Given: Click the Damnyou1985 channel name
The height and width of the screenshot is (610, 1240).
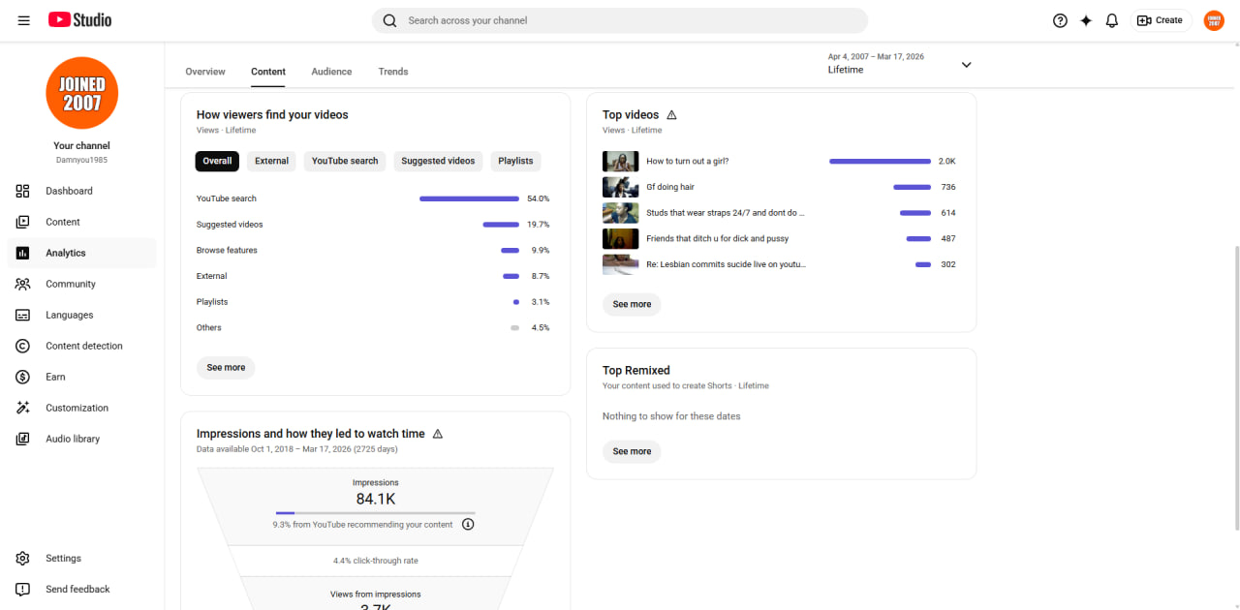Looking at the screenshot, I should (81, 160).
